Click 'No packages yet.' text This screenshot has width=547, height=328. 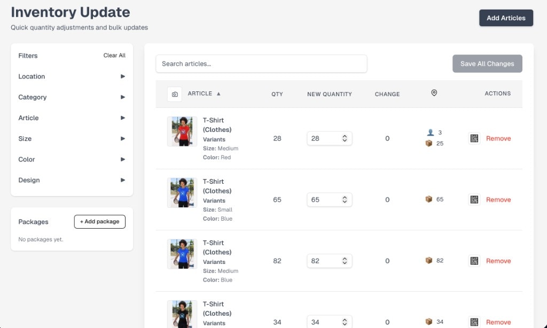coord(41,239)
